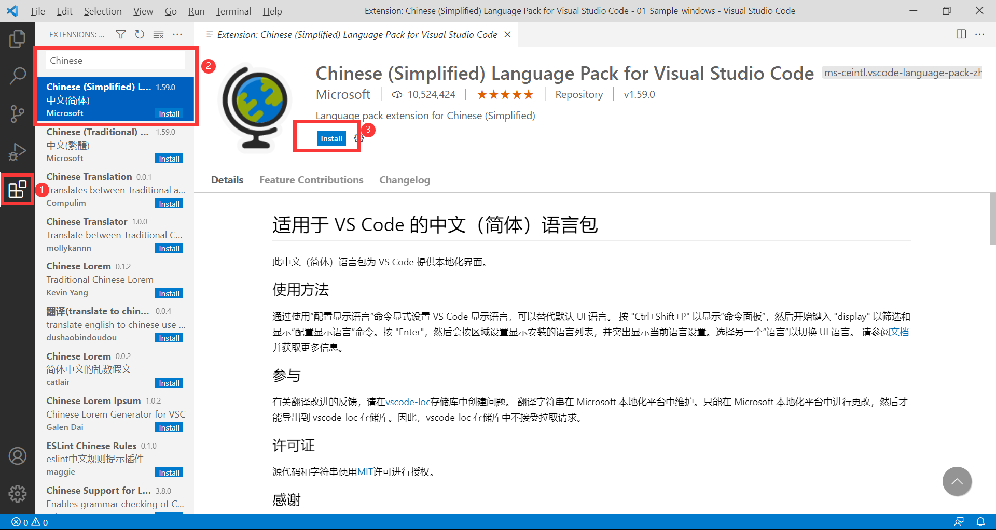Open the Explorer view in activity bar
This screenshot has height=530, width=996.
point(17,39)
